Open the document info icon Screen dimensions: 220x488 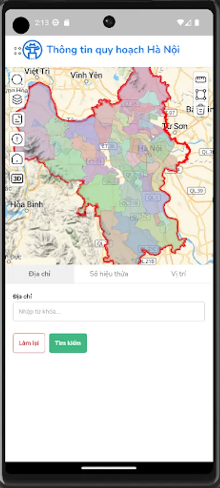tap(17, 119)
